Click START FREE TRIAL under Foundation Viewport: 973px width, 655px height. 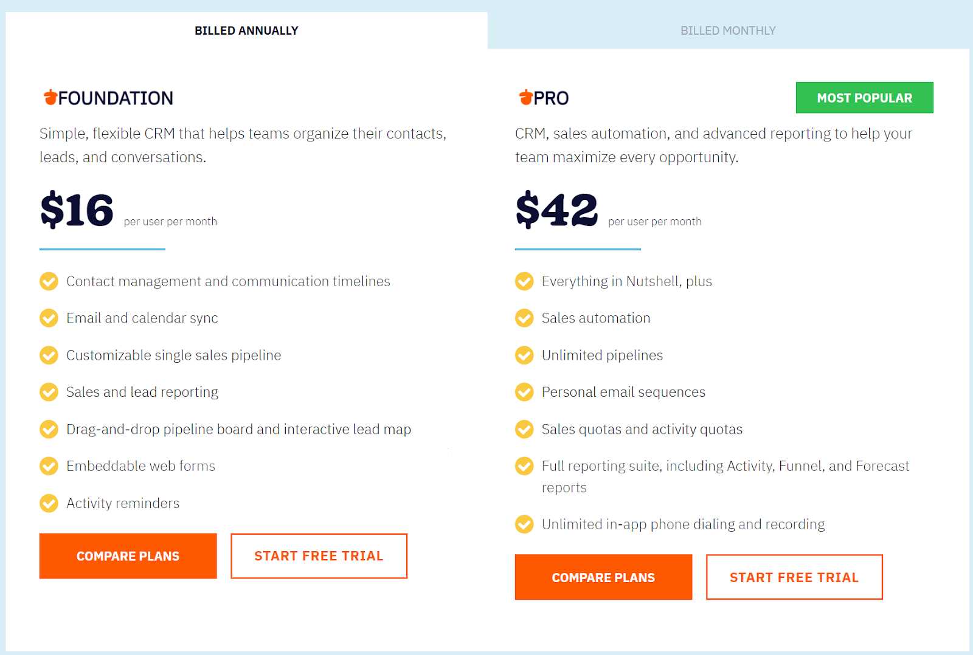point(319,555)
